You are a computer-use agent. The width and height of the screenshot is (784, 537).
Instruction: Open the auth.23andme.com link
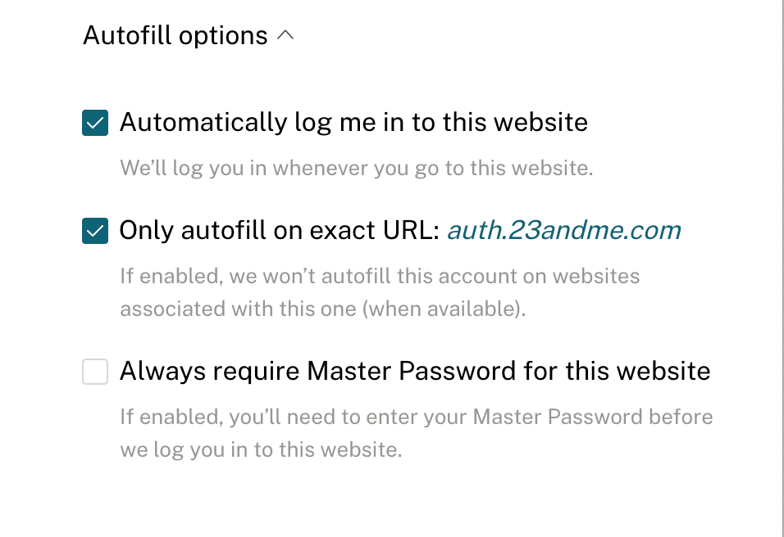pyautogui.click(x=563, y=231)
